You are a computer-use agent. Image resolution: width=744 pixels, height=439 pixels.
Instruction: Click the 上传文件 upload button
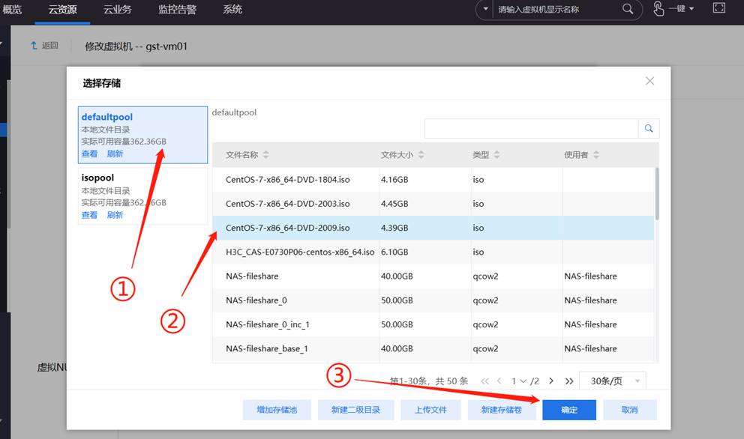pyautogui.click(x=430, y=410)
